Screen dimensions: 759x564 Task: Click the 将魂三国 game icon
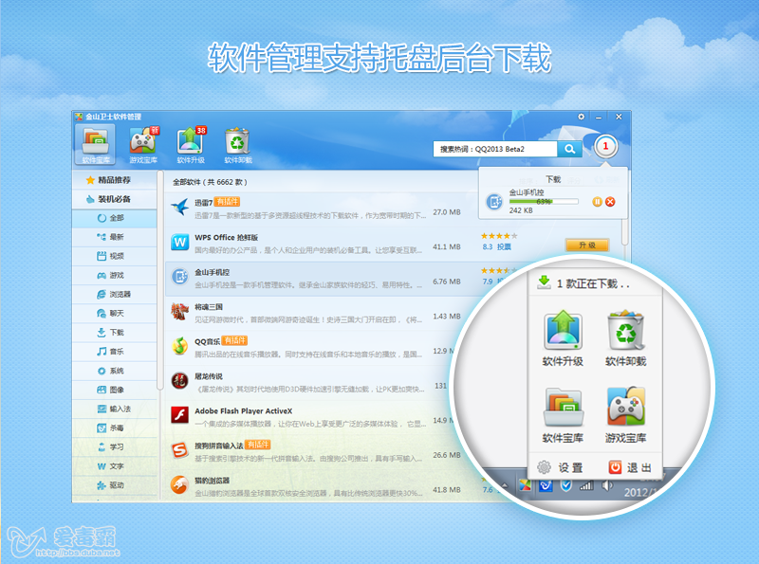tap(179, 312)
